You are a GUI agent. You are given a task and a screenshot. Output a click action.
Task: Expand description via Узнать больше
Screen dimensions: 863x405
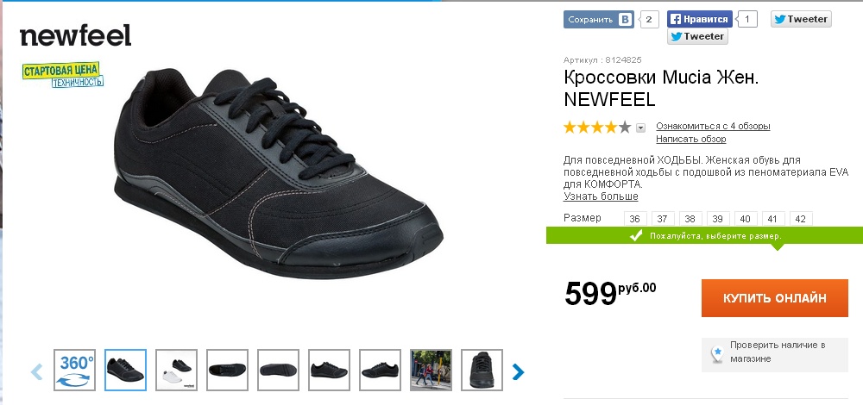[x=601, y=196]
